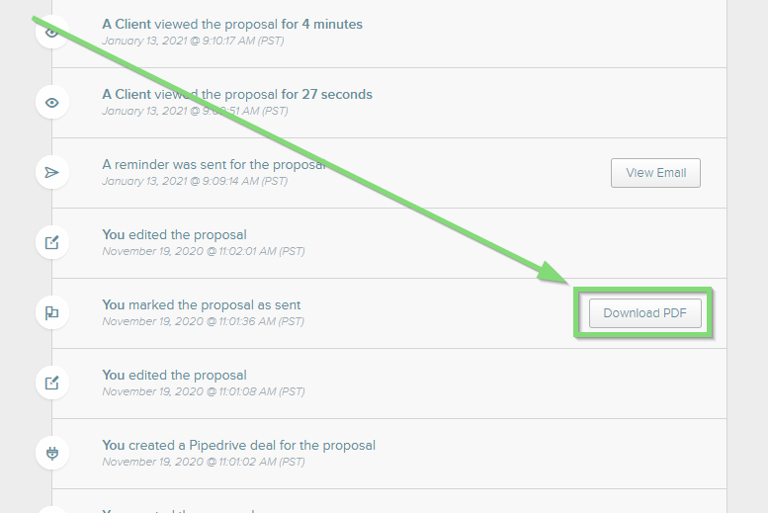Click the edit icon for the 11:02:01 AM entry
The image size is (768, 513).
click(52, 242)
